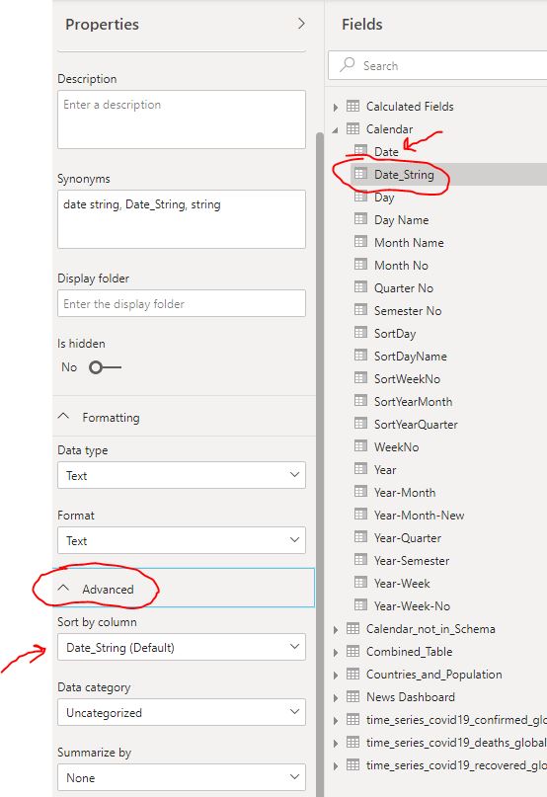Expand the Combined_Table arrow
The height and width of the screenshot is (797, 547).
pos(336,653)
